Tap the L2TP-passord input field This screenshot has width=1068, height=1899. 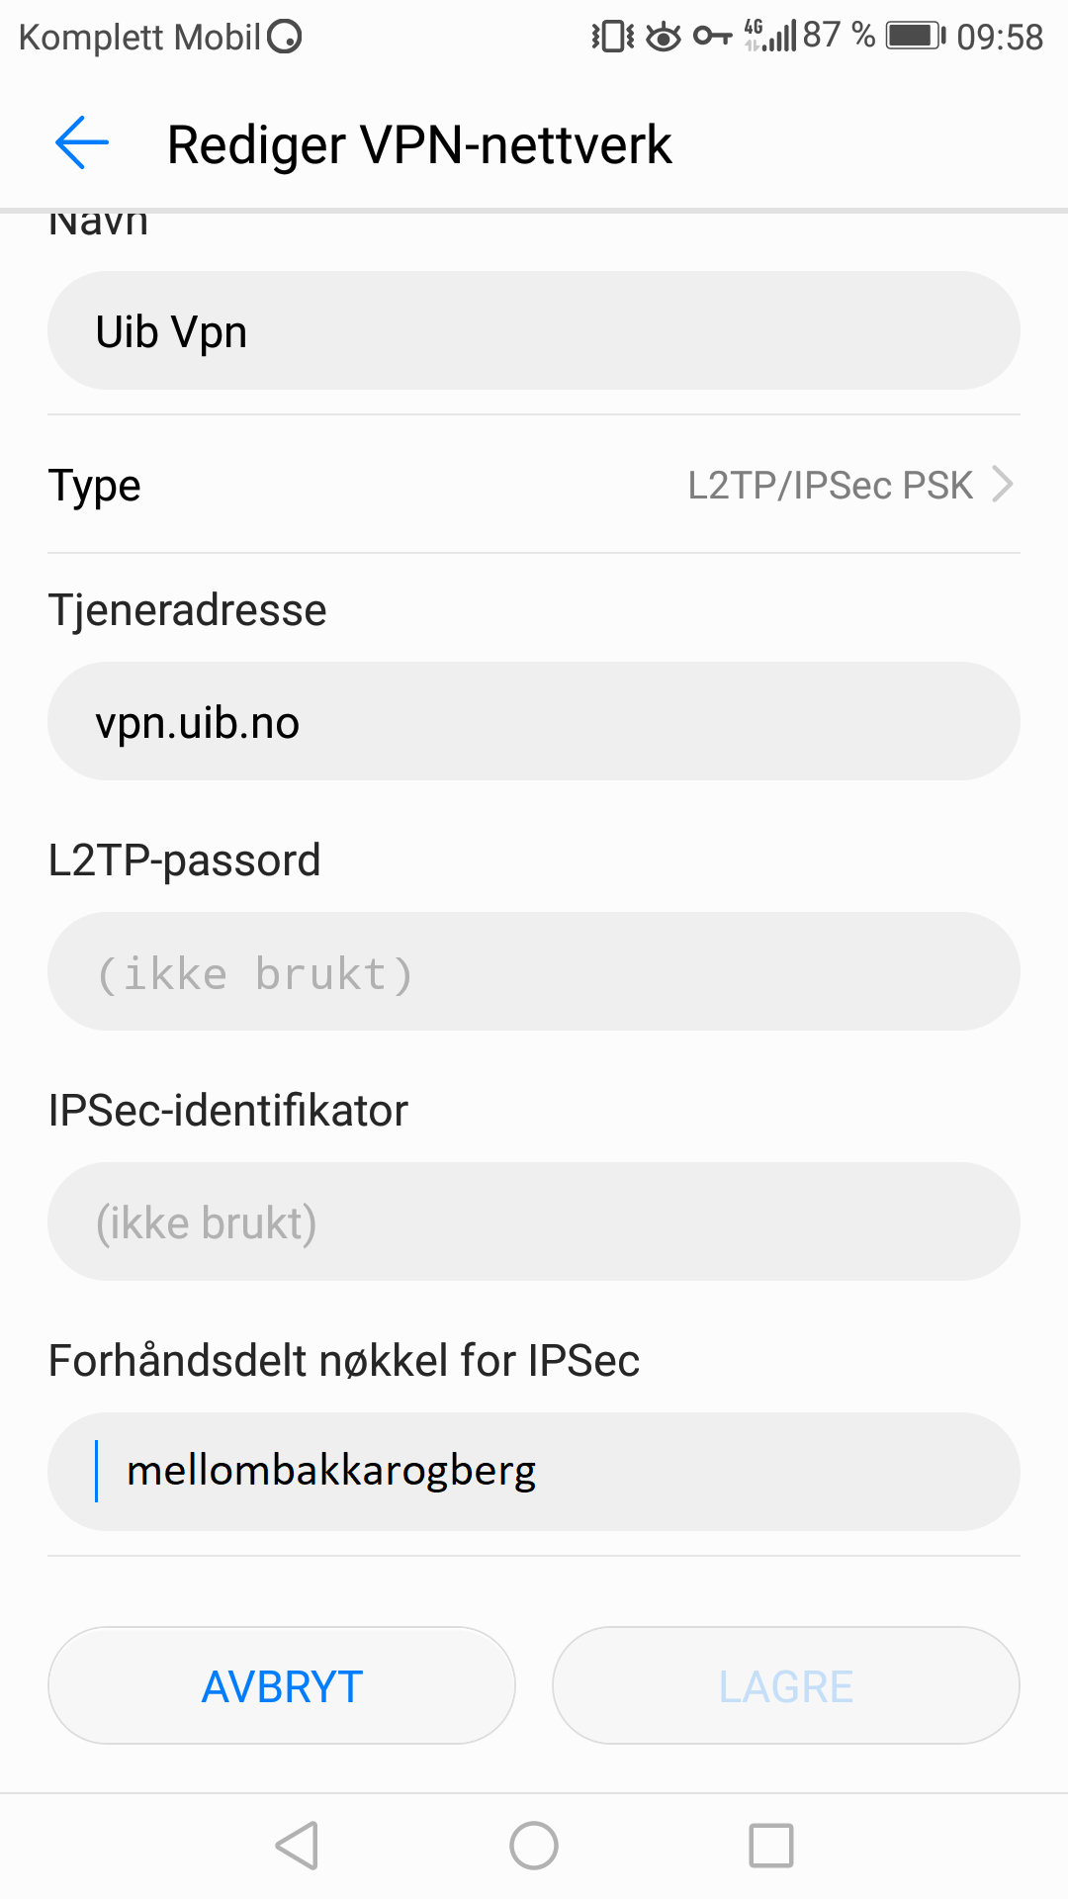[x=534, y=972]
